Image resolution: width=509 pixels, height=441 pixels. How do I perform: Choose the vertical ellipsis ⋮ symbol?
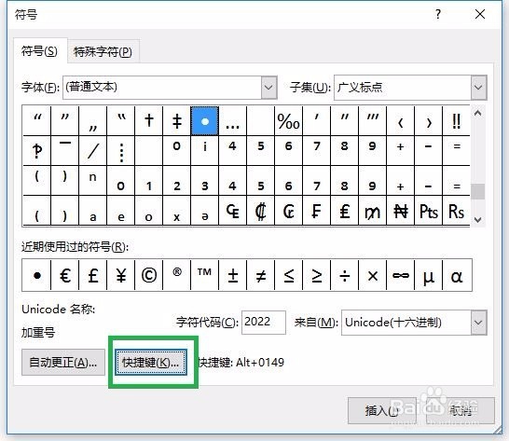[121, 151]
